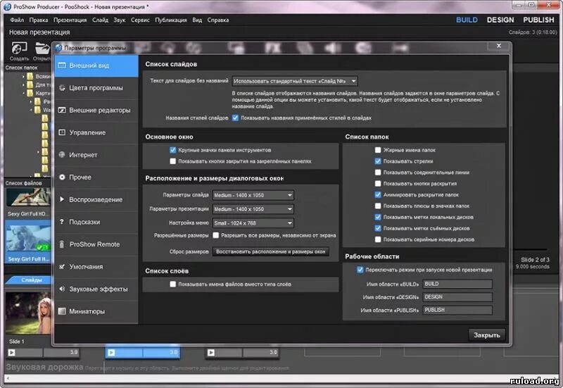Click the Открыть folder toolbar icon

[42, 48]
